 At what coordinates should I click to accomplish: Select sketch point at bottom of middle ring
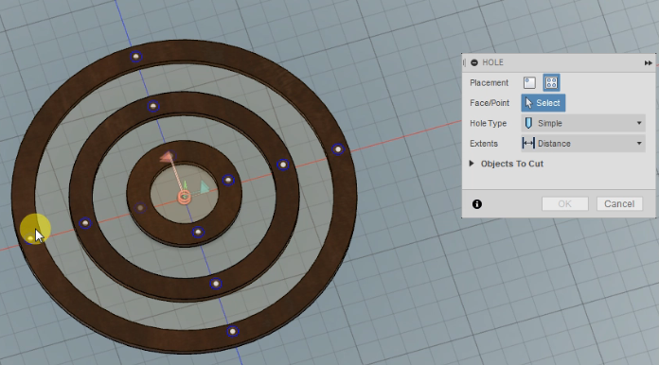[x=216, y=284]
